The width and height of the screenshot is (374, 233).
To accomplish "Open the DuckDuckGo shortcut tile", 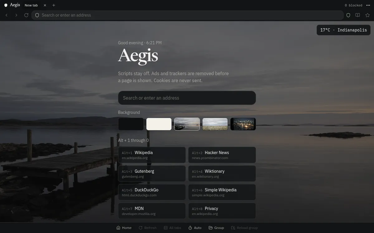I will point(152,192).
